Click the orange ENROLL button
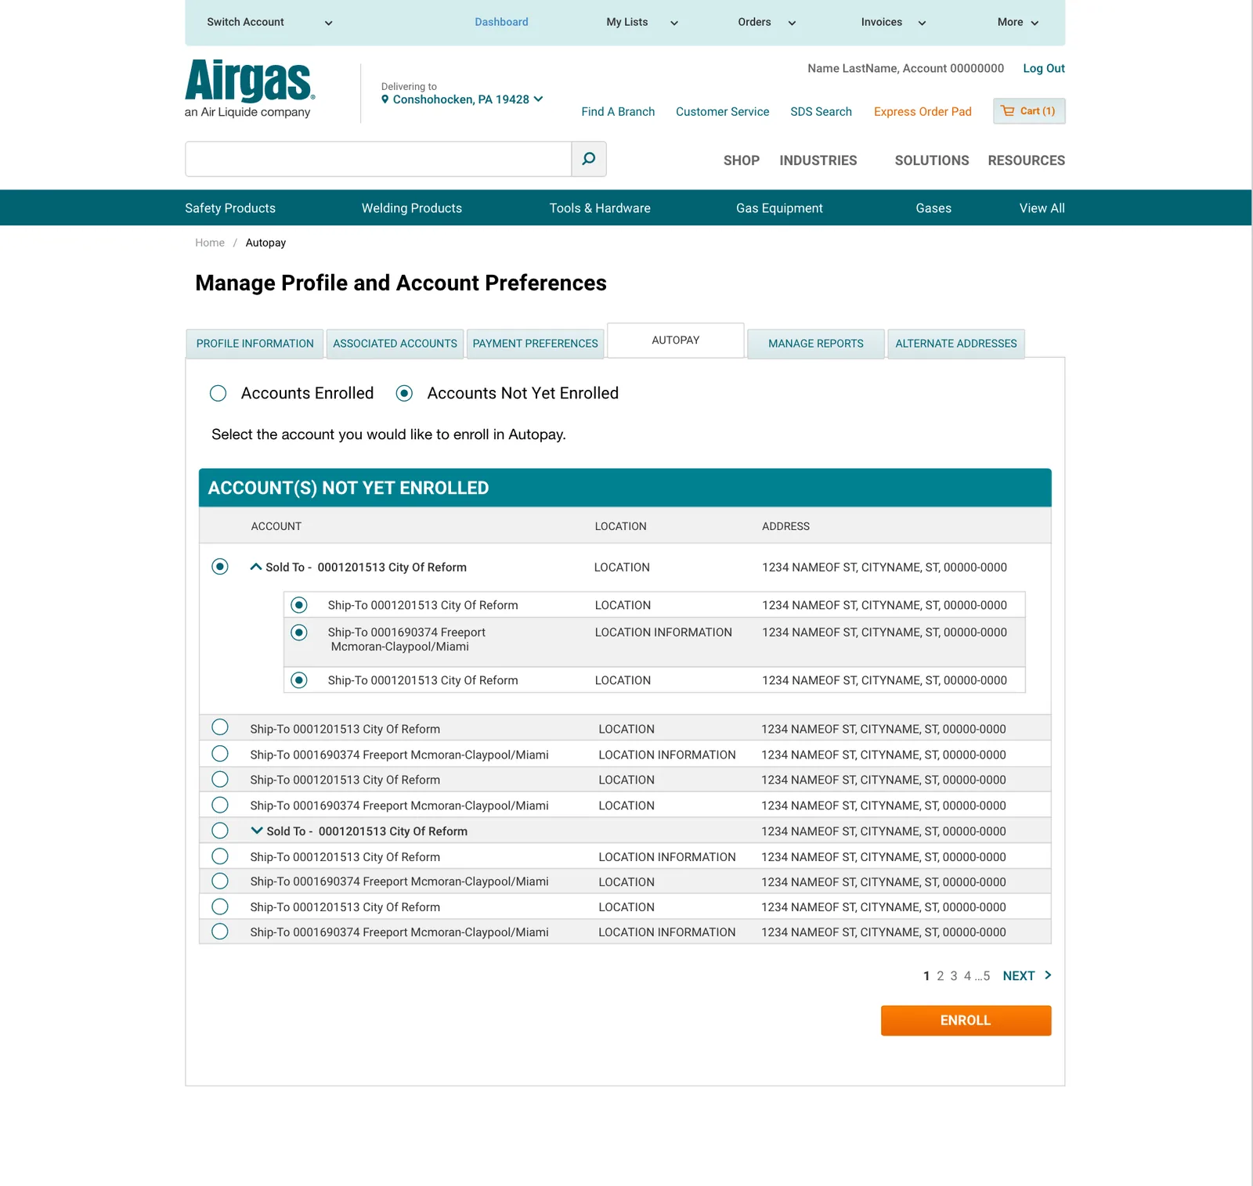The height and width of the screenshot is (1186, 1253). click(x=966, y=1020)
